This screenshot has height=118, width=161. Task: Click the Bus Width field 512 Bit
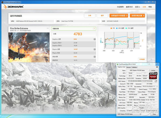[x=152, y=94]
